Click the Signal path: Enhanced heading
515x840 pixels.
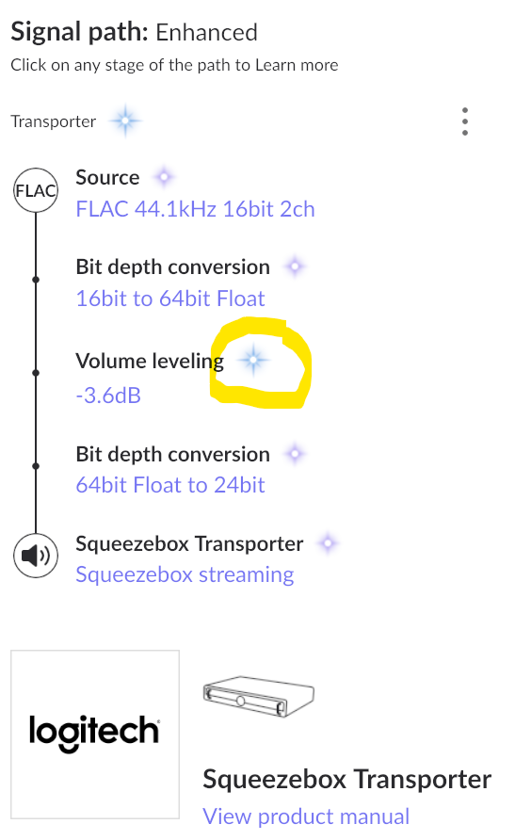point(134,32)
